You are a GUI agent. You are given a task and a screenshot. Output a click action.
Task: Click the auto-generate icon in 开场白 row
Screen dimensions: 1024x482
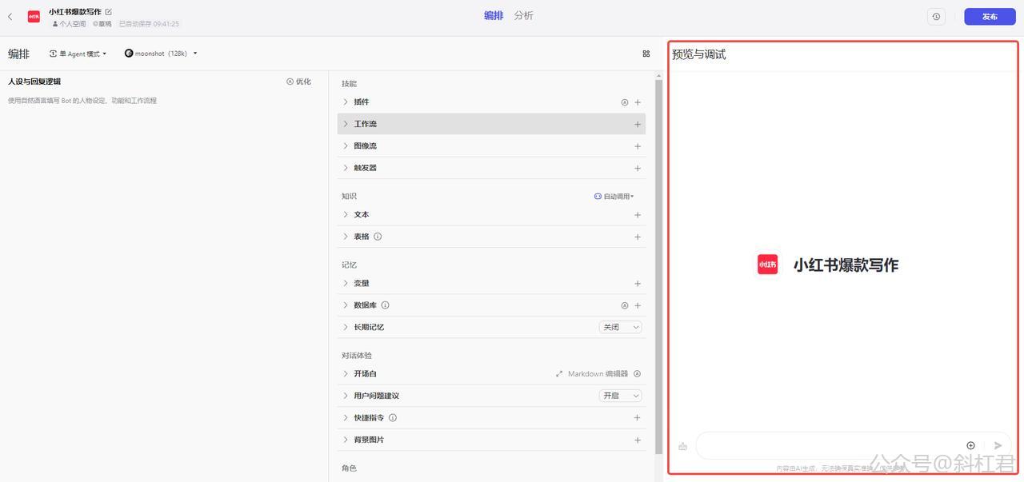click(637, 373)
